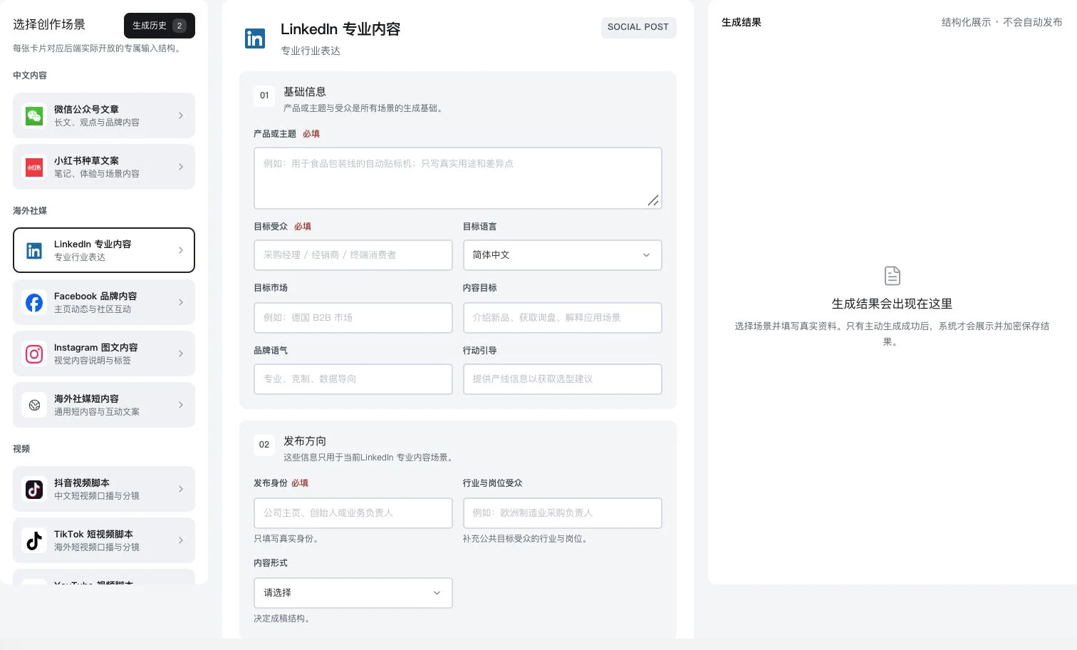This screenshot has height=650, width=1077.
Task: Click the large LinkedIn logo in the form header
Action: click(x=255, y=38)
